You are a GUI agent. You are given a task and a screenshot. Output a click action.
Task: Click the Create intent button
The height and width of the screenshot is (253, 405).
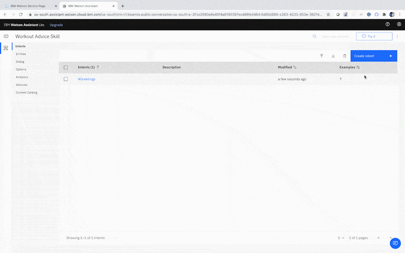click(373, 56)
